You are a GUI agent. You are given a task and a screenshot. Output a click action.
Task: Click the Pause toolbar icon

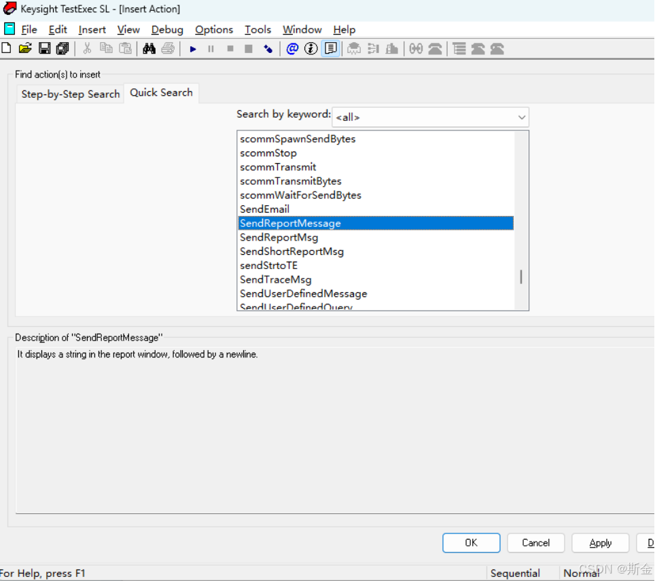coord(211,49)
